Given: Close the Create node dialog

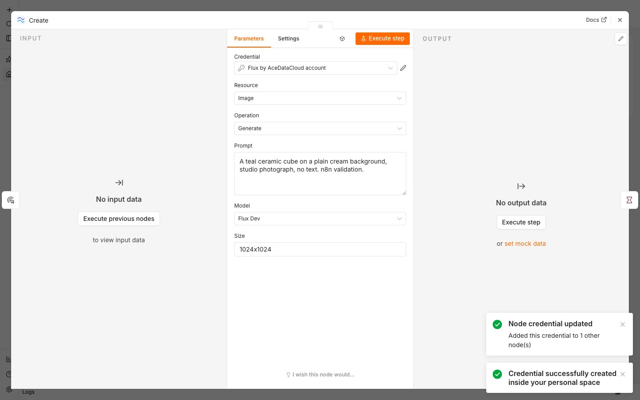Looking at the screenshot, I should pos(620,20).
